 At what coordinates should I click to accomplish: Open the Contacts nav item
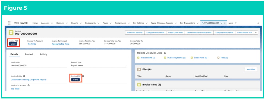60,23
